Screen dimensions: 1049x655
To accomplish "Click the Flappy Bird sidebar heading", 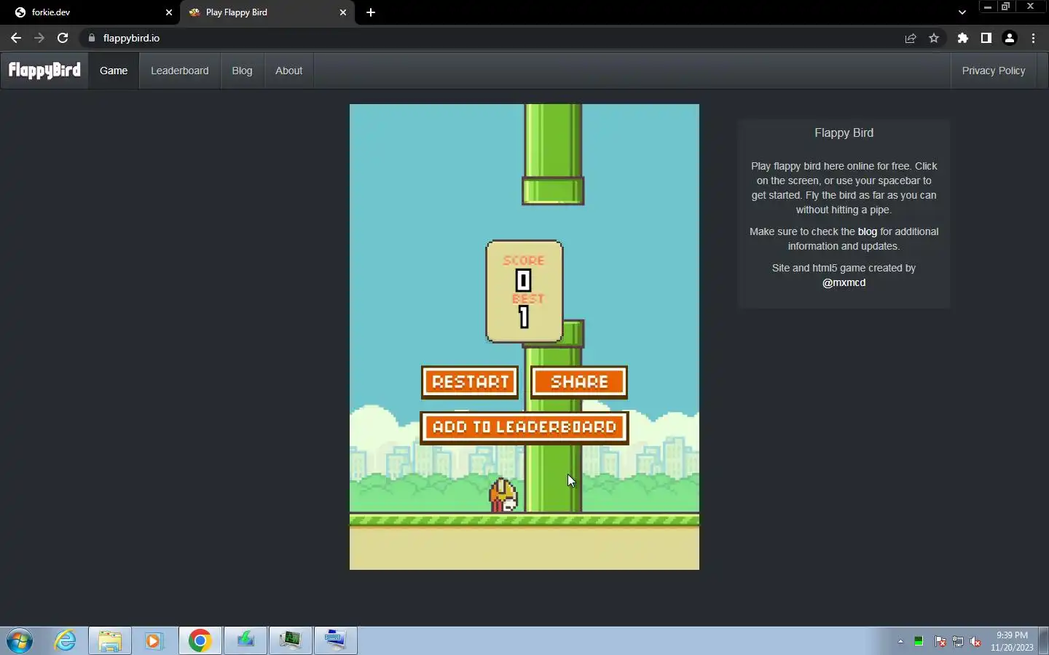I will [844, 132].
